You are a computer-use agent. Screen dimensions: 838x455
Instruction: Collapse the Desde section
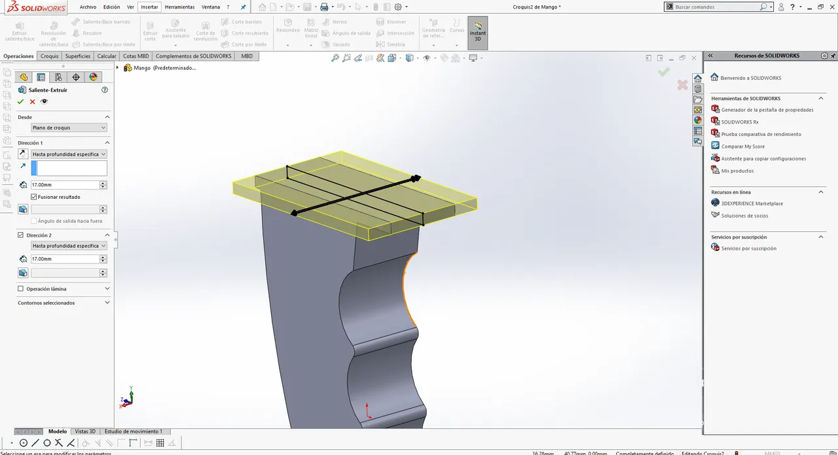107,117
